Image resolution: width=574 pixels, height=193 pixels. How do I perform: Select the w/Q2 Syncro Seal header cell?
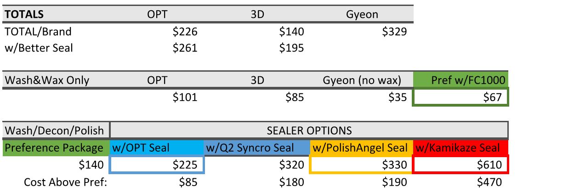(x=257, y=148)
